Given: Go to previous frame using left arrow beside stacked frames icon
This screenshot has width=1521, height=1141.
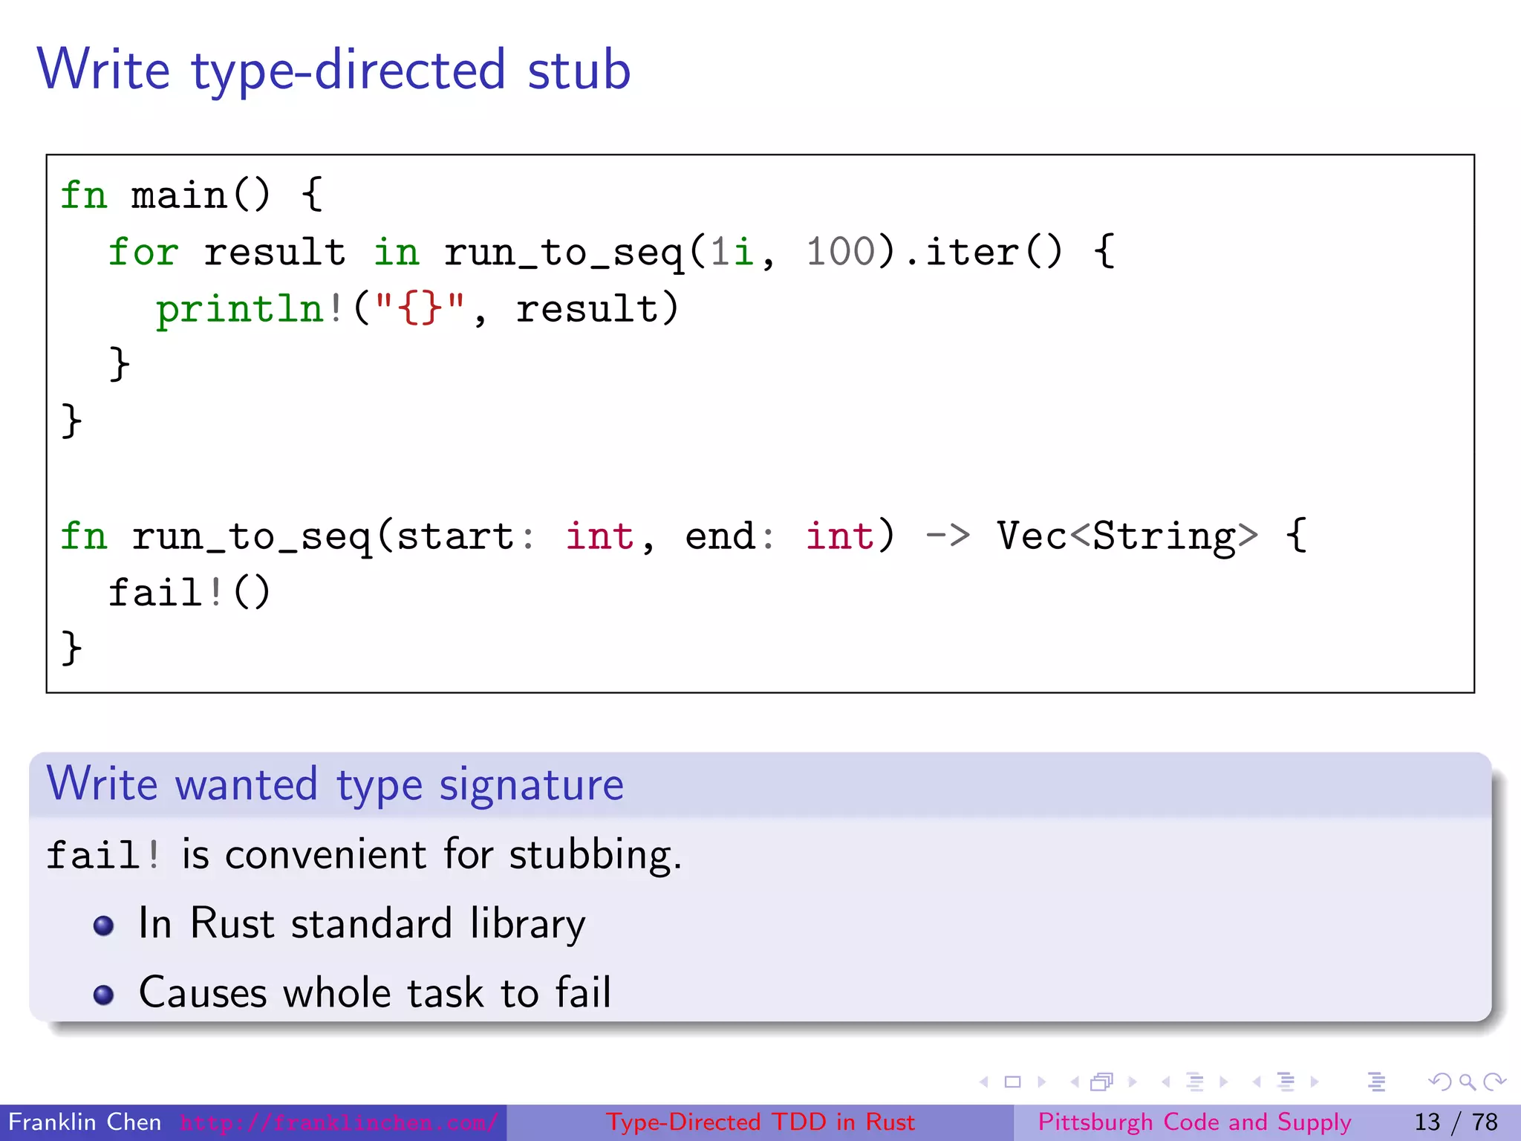Looking at the screenshot, I should pos(1075,1082).
